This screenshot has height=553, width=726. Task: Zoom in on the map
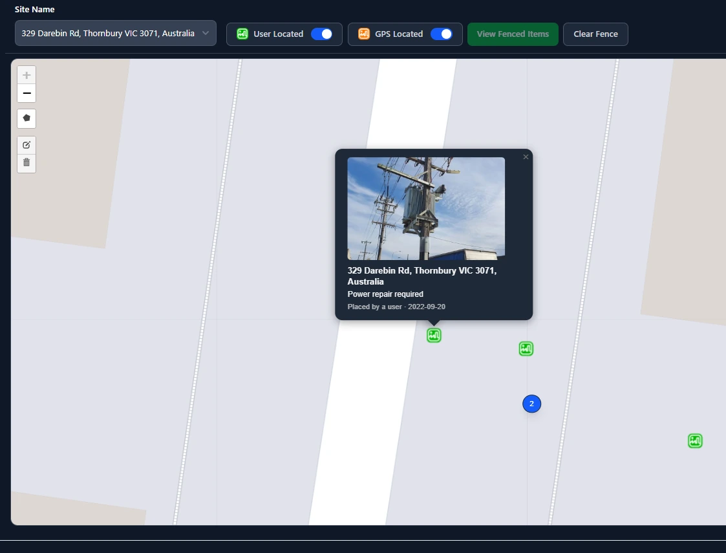point(27,75)
